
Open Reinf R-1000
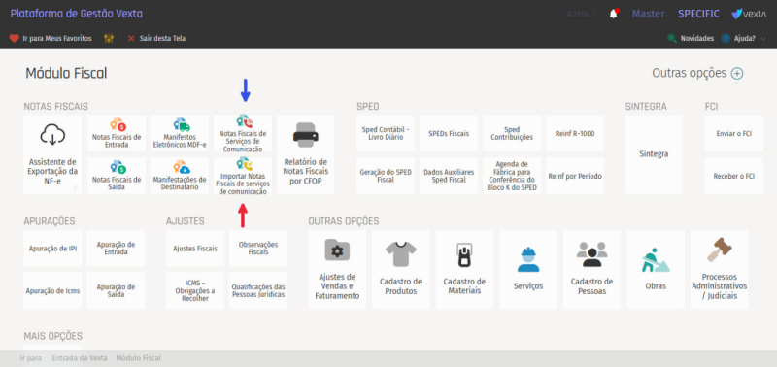coord(575,133)
